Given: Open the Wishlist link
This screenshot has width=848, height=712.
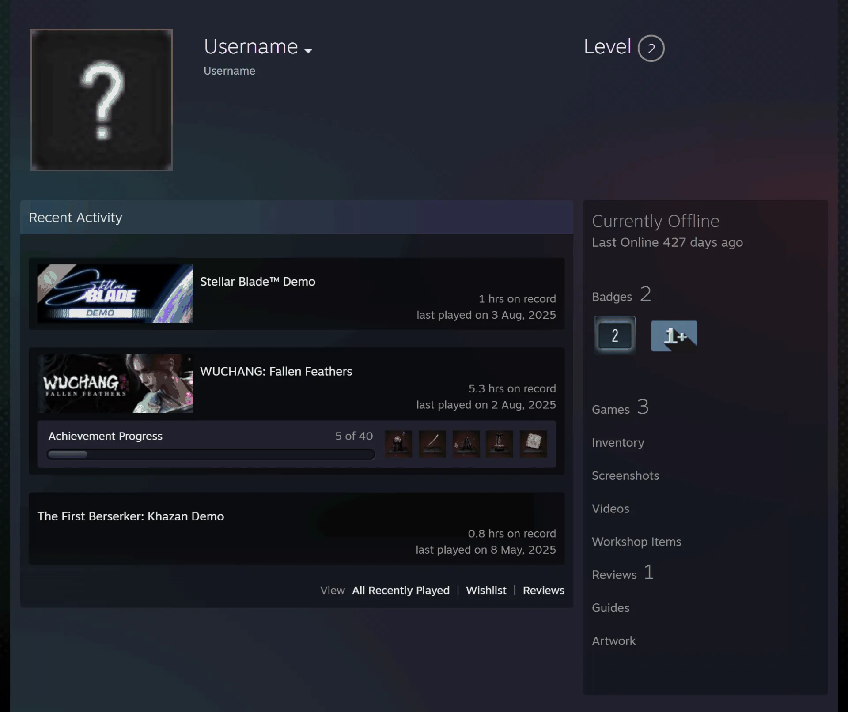Looking at the screenshot, I should click(x=486, y=590).
